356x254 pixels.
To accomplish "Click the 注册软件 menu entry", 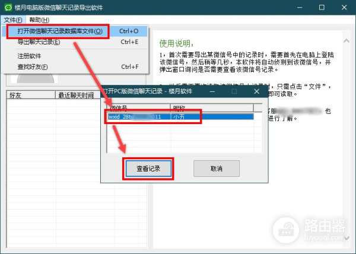I will [x=75, y=56].
